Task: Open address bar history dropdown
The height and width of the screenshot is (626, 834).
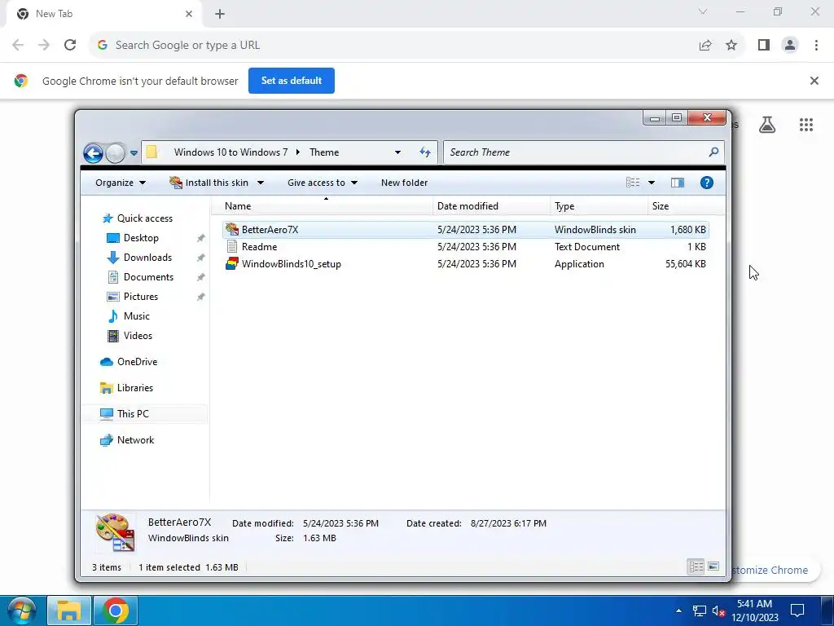Action: click(397, 152)
